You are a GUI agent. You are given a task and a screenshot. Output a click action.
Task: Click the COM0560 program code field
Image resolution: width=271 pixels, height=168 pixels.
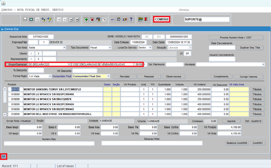click(162, 19)
